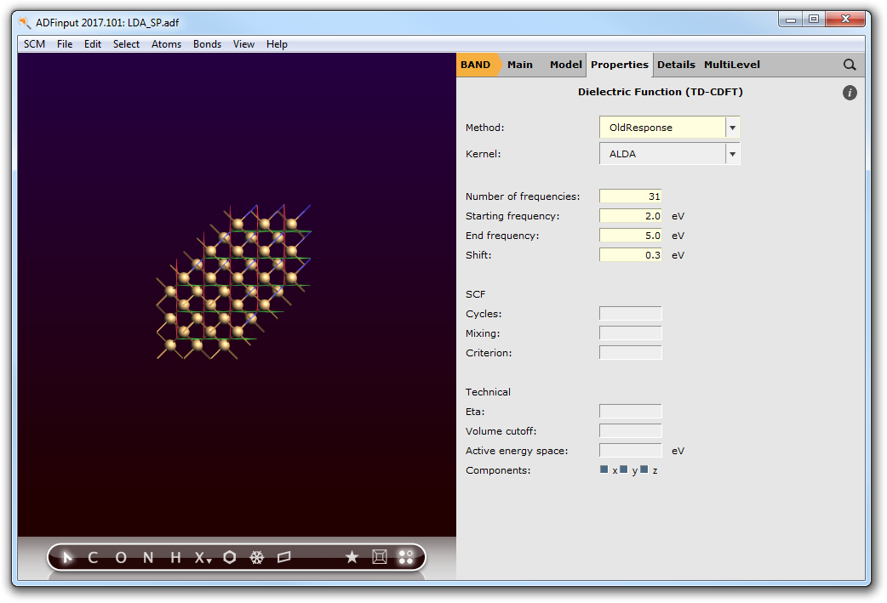Open the Kernel dropdown showing ALDA
Image resolution: width=887 pixels, height=603 pixels.
[x=669, y=154]
